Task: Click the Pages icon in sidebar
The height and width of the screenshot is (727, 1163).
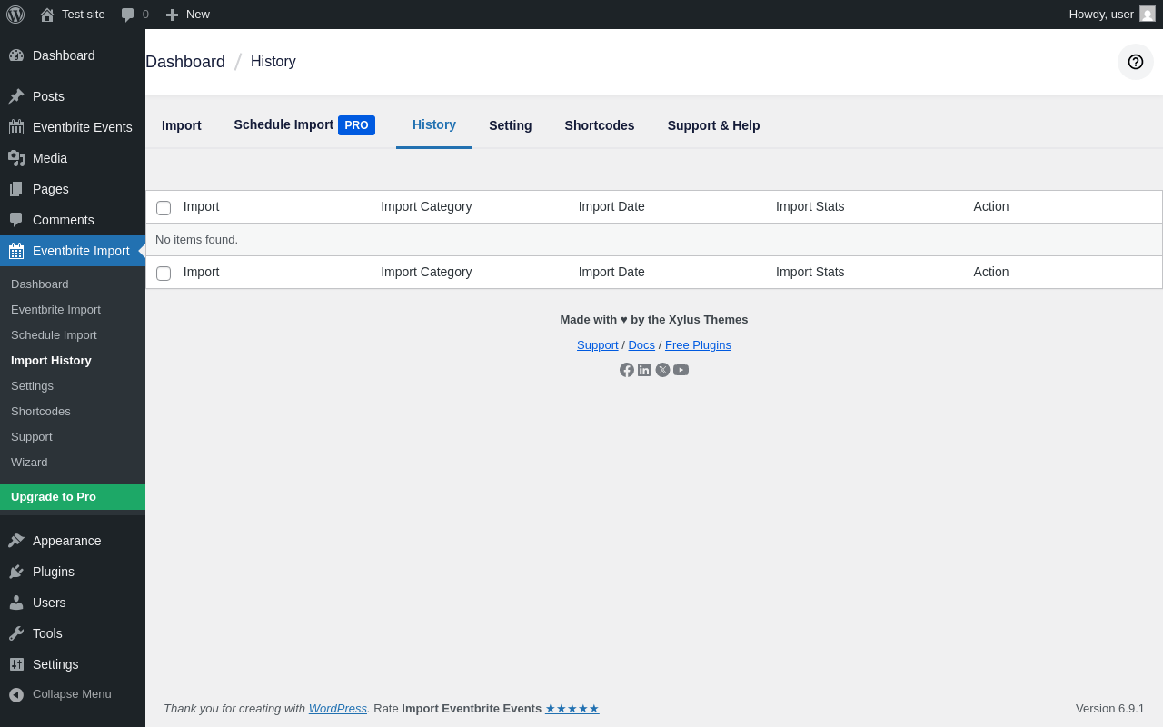Action: tap(16, 189)
